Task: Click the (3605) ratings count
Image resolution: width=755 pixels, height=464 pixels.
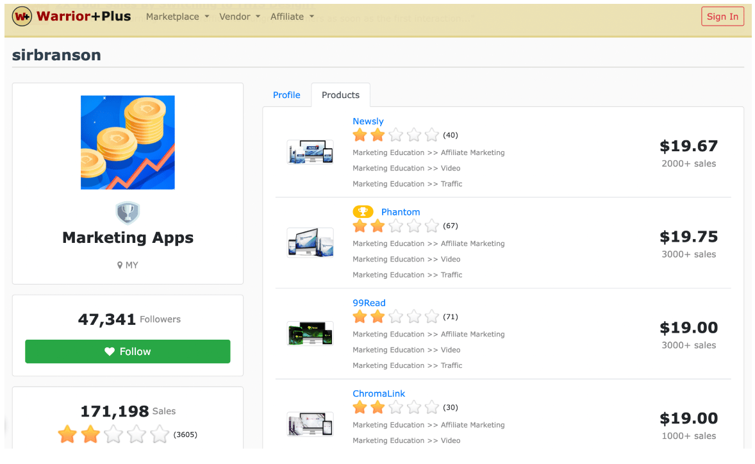Action: [185, 435]
